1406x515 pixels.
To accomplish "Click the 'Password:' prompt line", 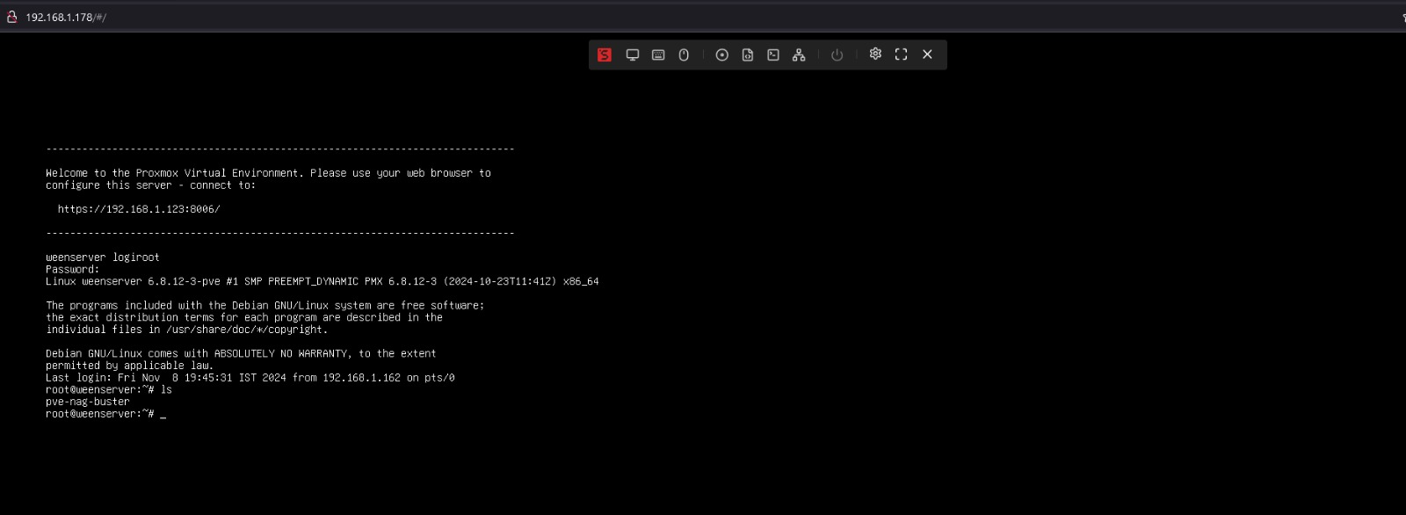I will pyautogui.click(x=72, y=270).
